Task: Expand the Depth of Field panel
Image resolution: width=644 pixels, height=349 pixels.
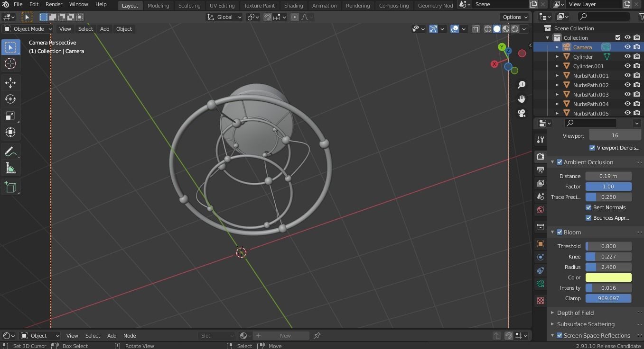Action: 575,313
